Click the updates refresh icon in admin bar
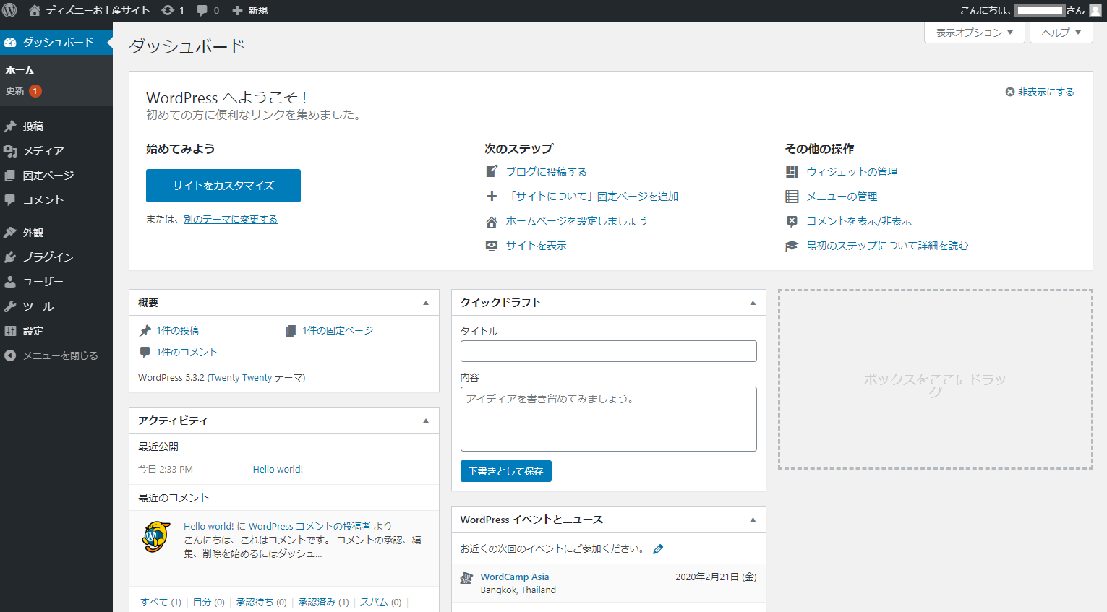 pos(168,10)
